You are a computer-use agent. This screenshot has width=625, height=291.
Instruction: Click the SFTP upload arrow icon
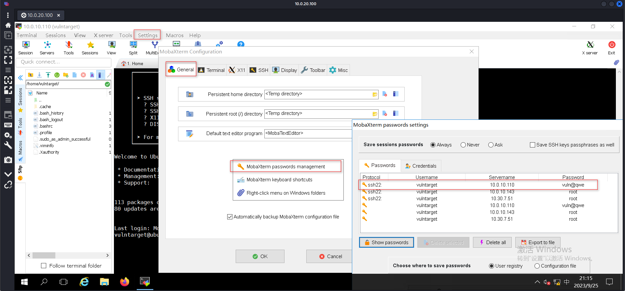pos(48,75)
